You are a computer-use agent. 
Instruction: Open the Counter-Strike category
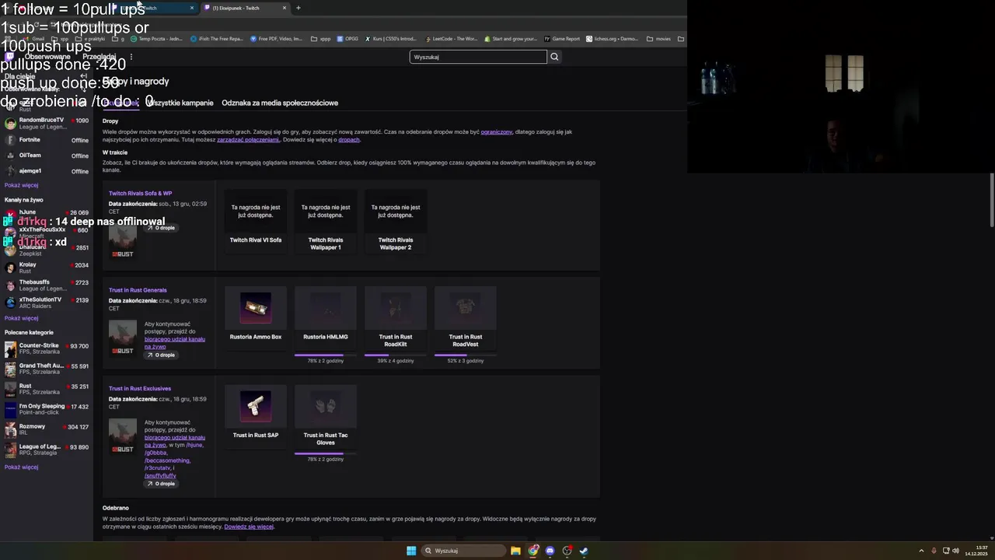pyautogui.click(x=47, y=348)
